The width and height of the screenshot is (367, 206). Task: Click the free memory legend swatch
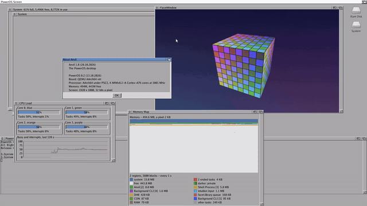(131, 183)
